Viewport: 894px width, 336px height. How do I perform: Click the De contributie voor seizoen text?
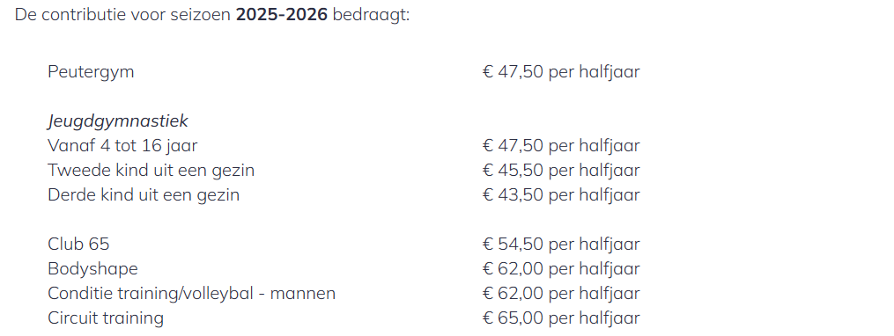pyautogui.click(x=123, y=15)
